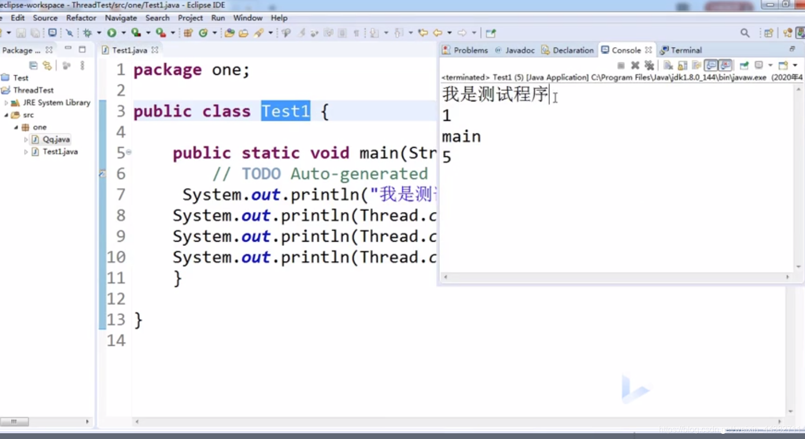Click the New Java Package icon
This screenshot has height=439, width=805.
(x=188, y=33)
